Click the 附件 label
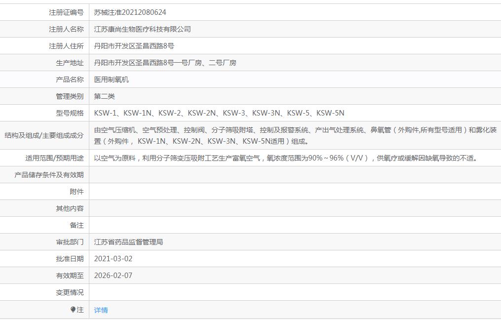The image size is (501, 320). pyautogui.click(x=77, y=192)
